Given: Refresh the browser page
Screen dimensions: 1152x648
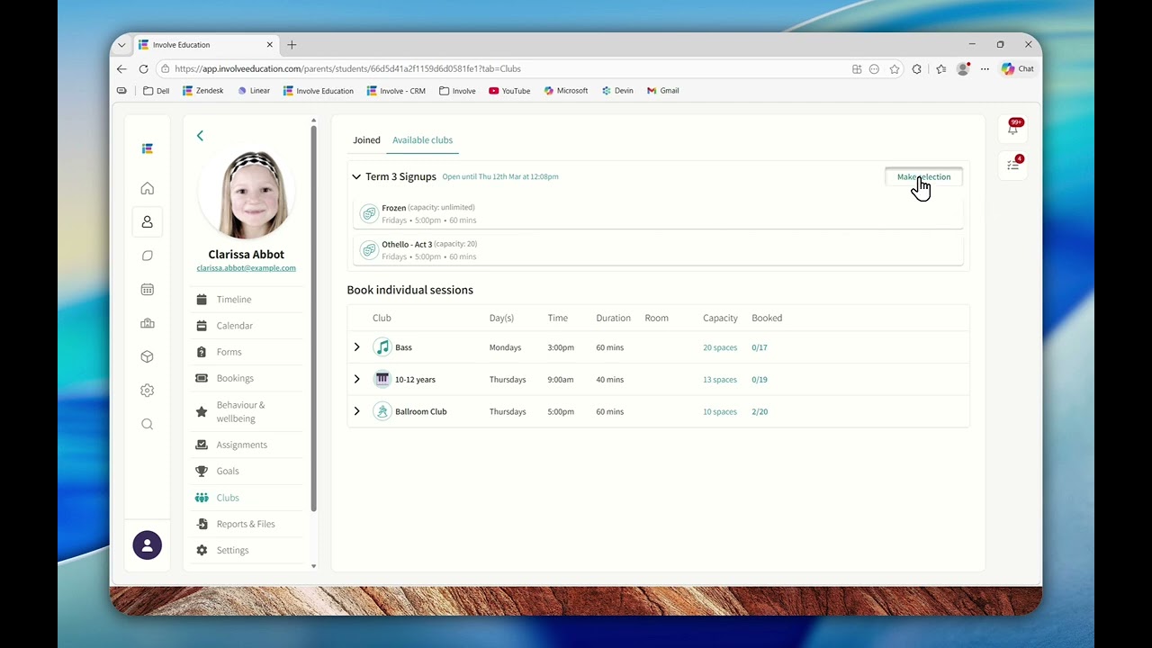Looking at the screenshot, I should (143, 68).
